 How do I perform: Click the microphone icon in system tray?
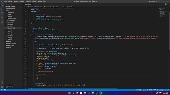(x=154, y=93)
